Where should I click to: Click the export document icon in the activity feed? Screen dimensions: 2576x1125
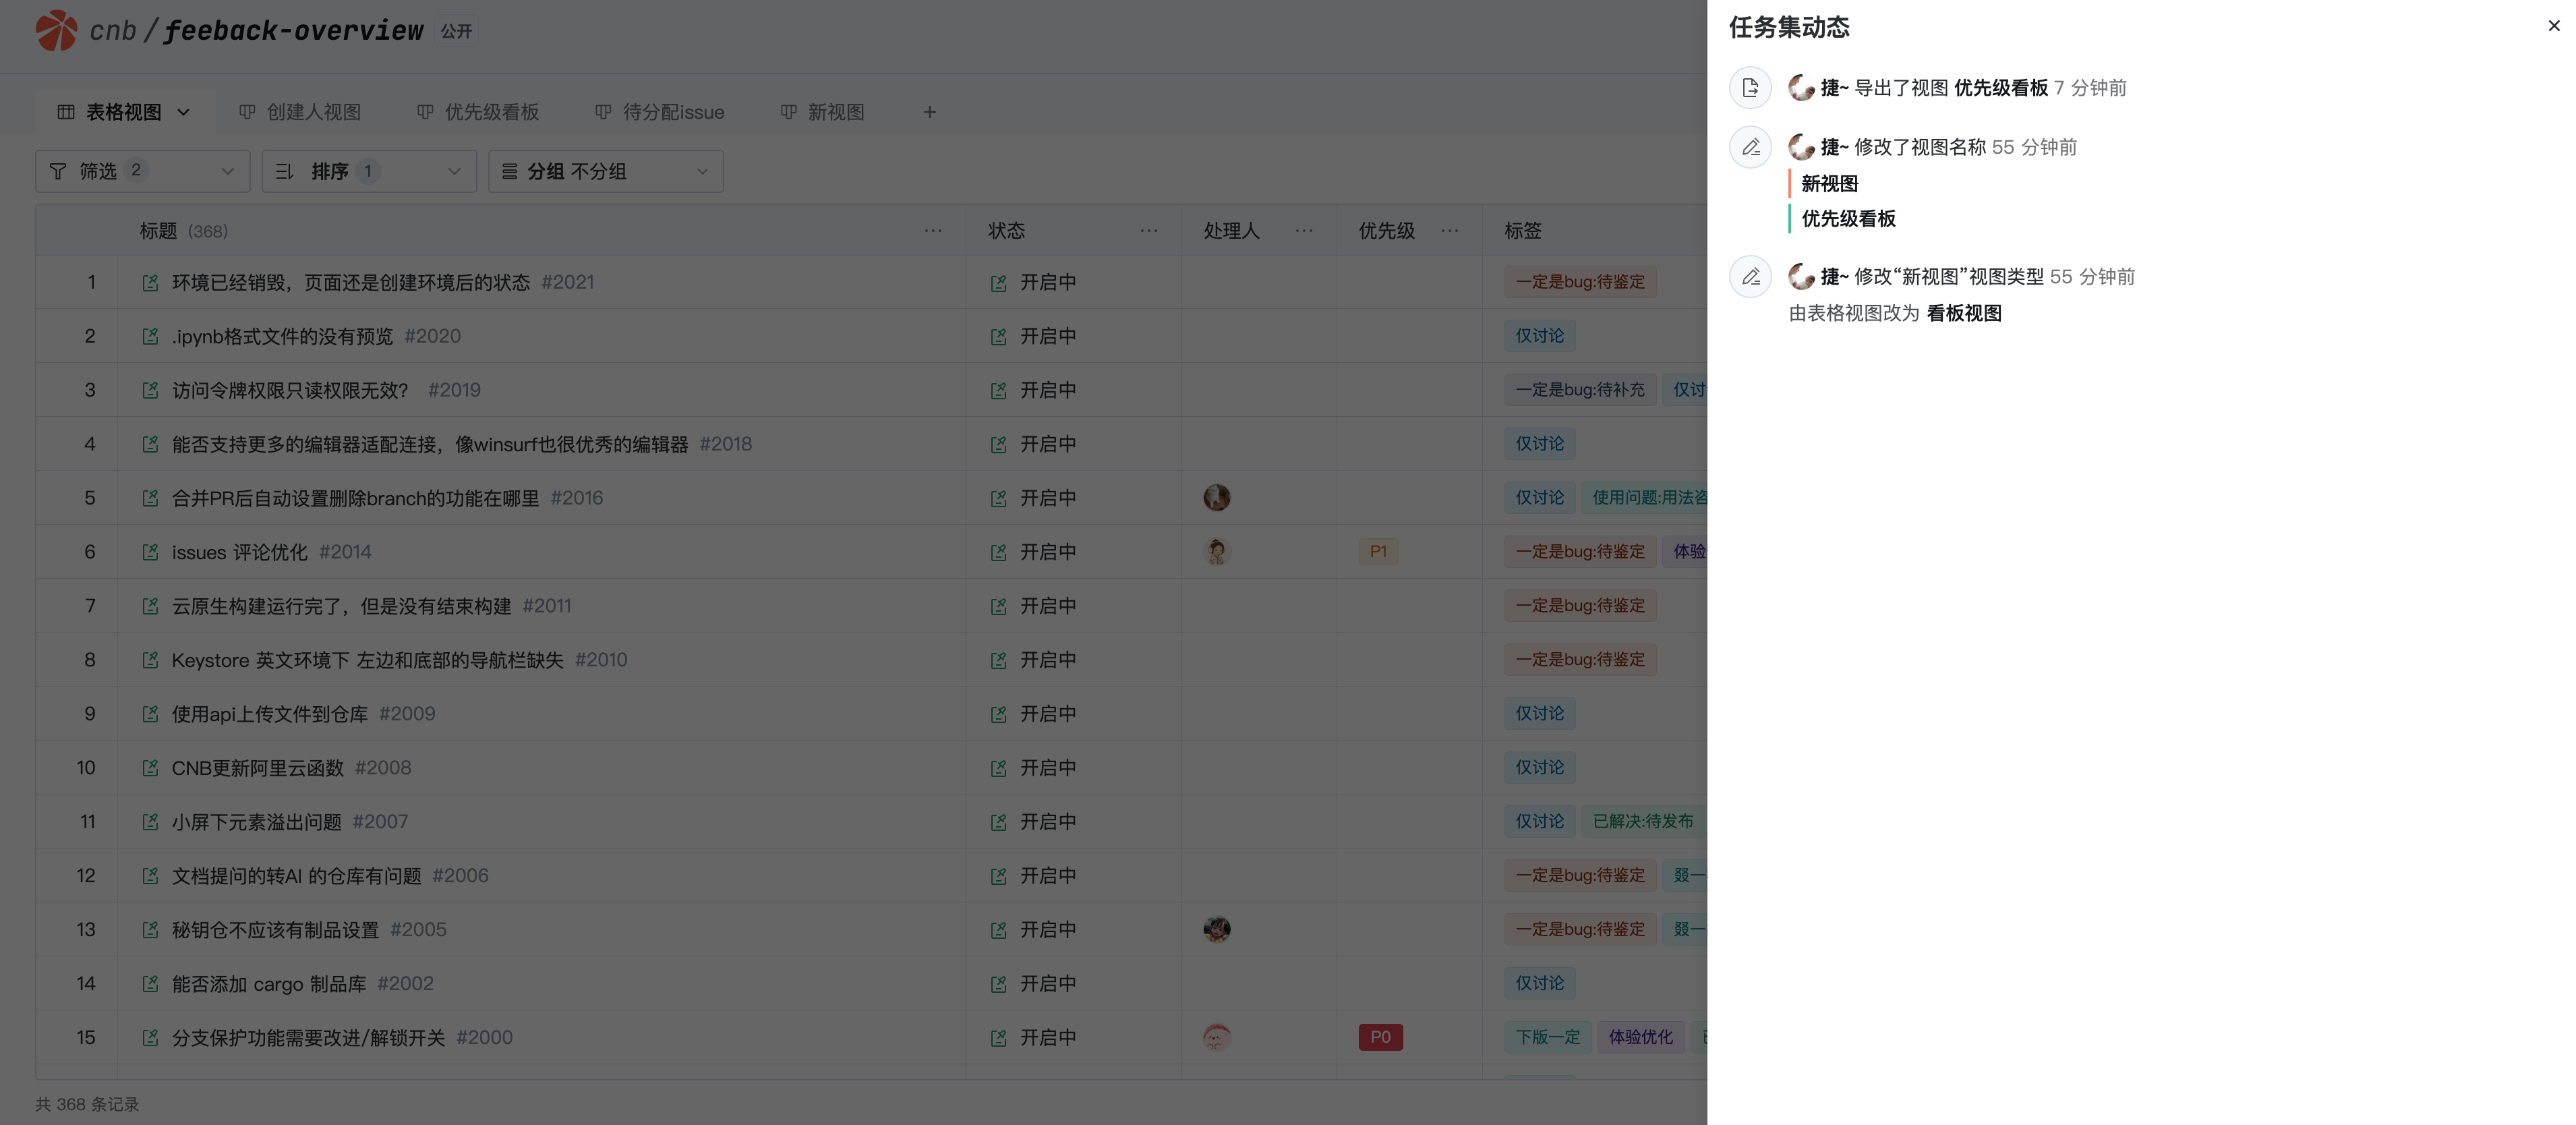tap(1750, 88)
